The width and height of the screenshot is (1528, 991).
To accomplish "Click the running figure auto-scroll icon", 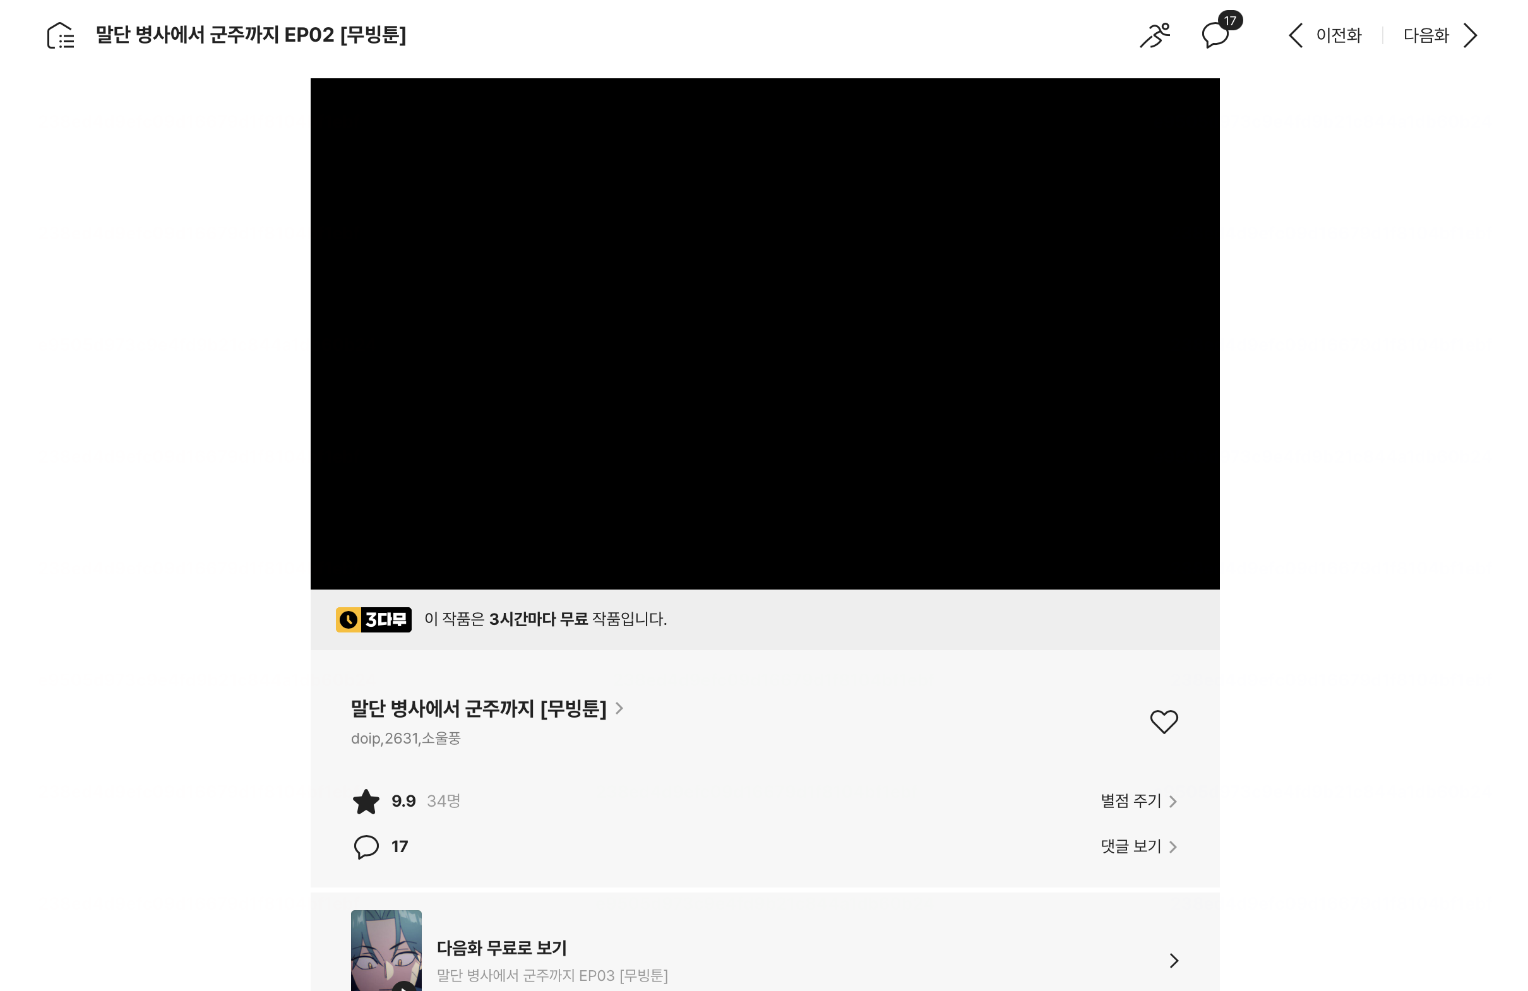I will (1154, 35).
